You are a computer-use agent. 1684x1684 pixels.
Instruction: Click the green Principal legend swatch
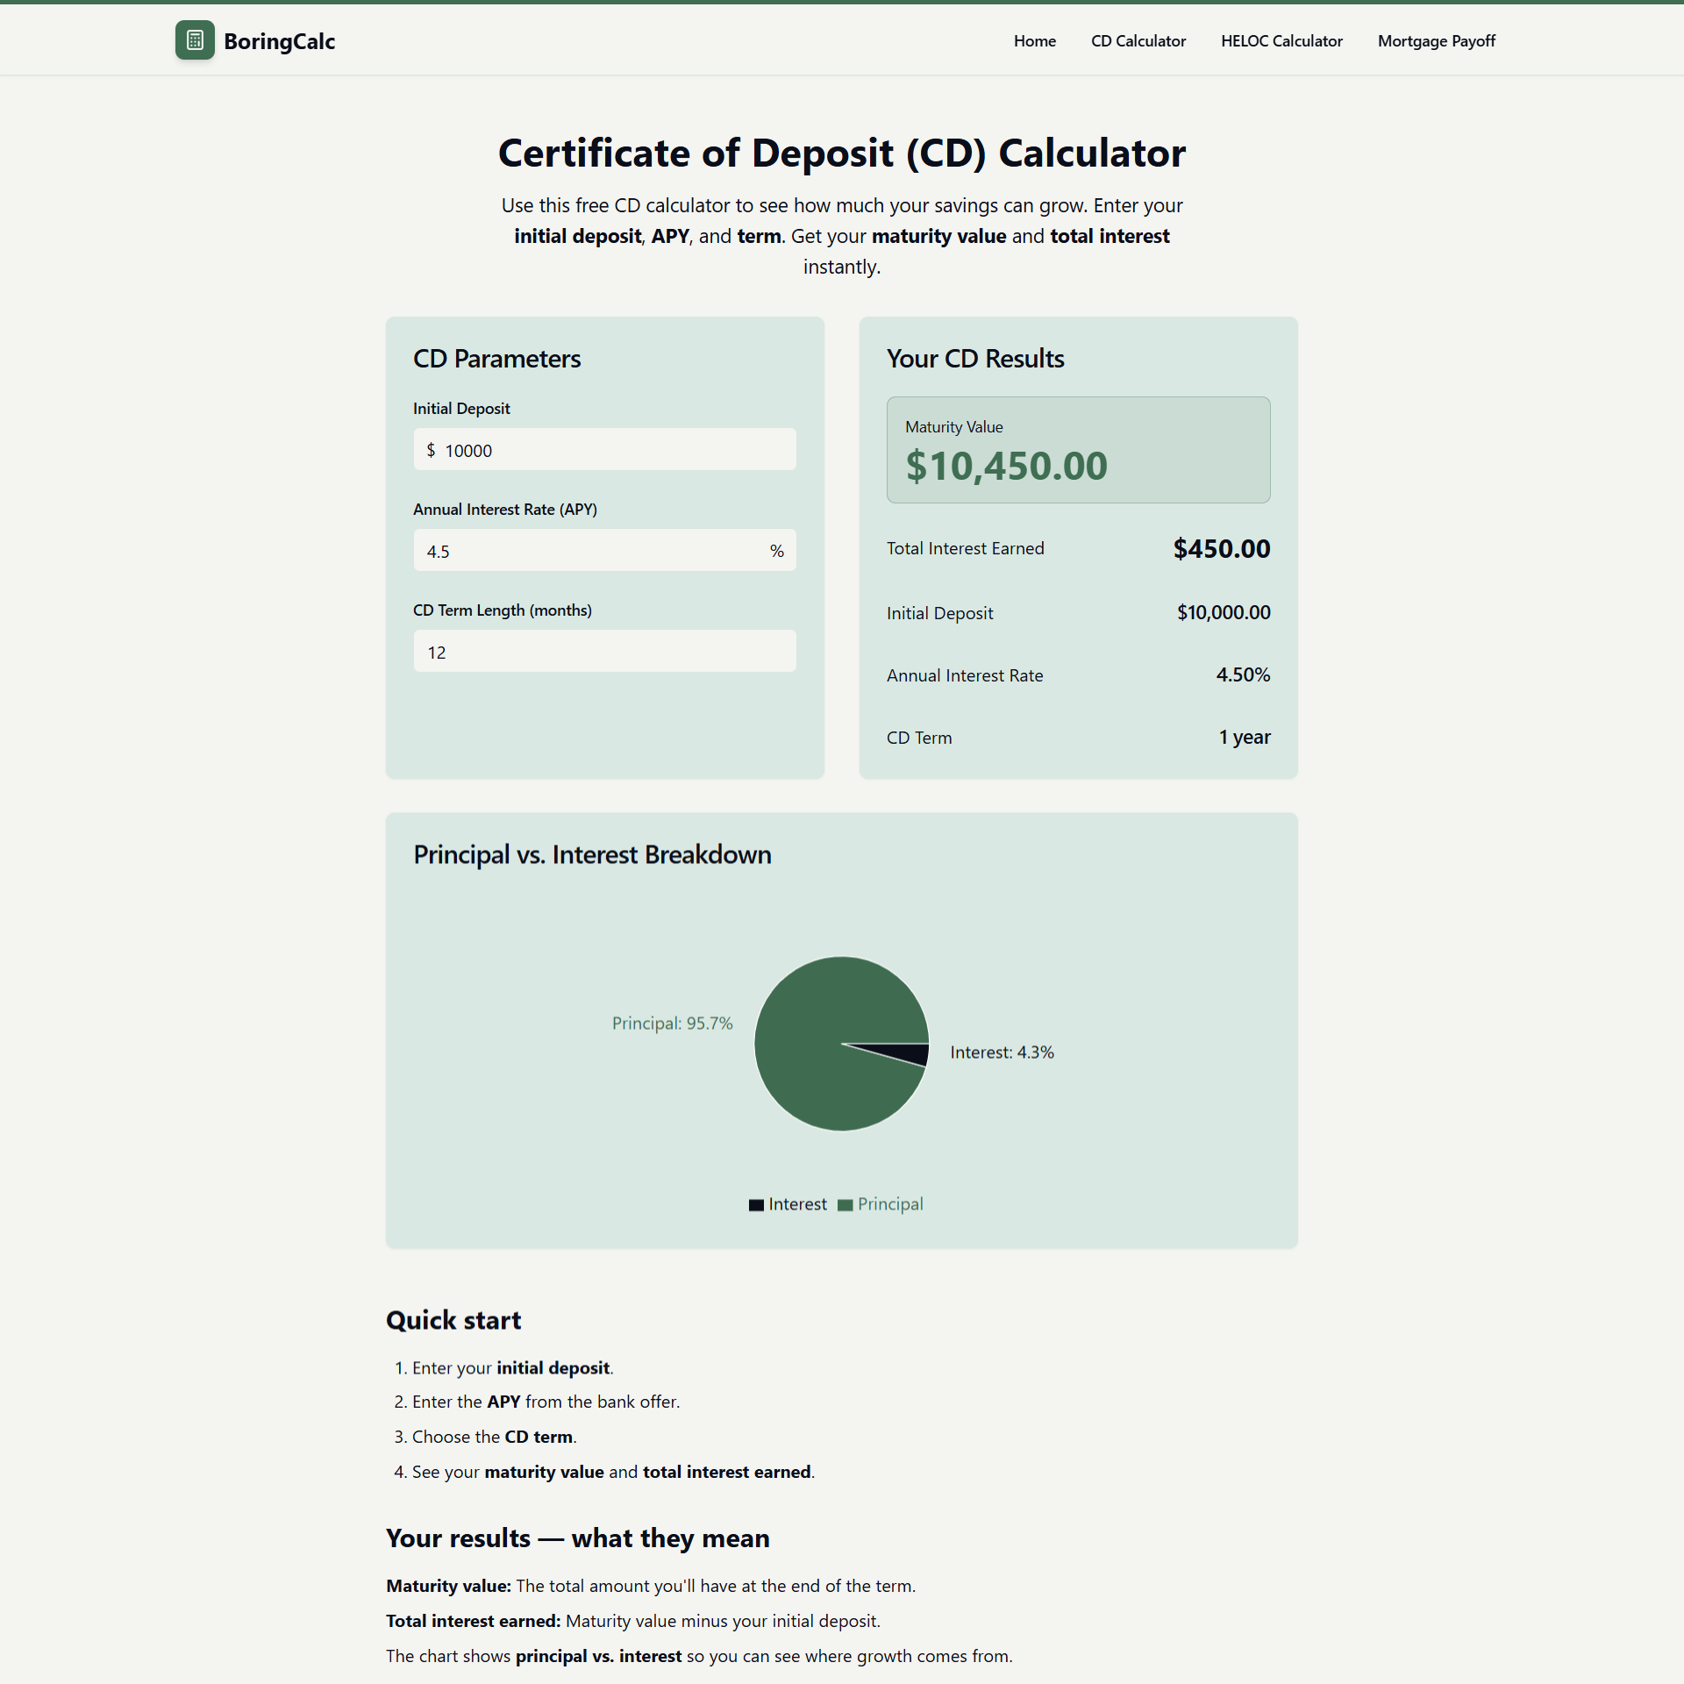click(845, 1205)
